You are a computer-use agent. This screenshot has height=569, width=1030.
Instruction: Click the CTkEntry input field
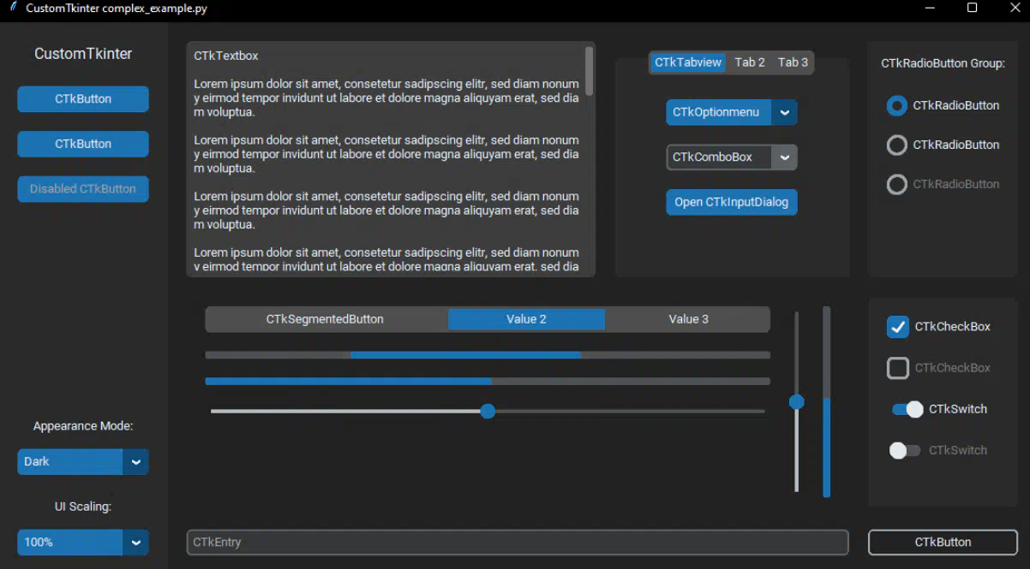tap(518, 542)
